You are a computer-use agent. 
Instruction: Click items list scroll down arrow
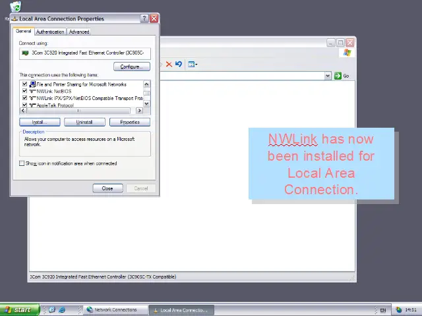tap(146, 104)
